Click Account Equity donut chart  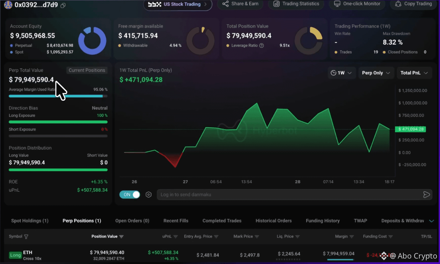tap(92, 41)
